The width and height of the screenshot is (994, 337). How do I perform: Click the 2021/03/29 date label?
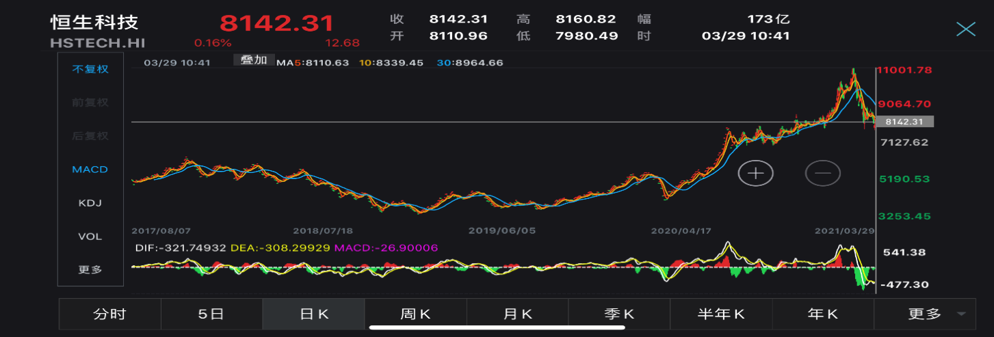846,231
